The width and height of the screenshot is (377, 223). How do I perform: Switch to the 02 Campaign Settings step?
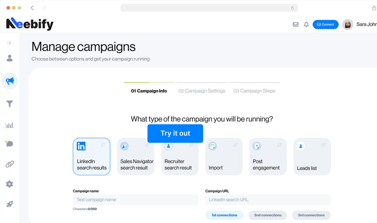click(202, 91)
